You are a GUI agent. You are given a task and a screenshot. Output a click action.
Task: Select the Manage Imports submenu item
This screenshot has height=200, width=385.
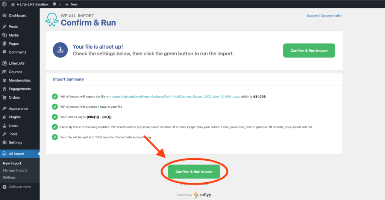(15, 170)
